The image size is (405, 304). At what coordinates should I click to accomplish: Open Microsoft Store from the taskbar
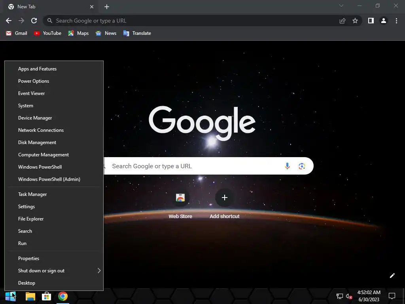point(47,296)
